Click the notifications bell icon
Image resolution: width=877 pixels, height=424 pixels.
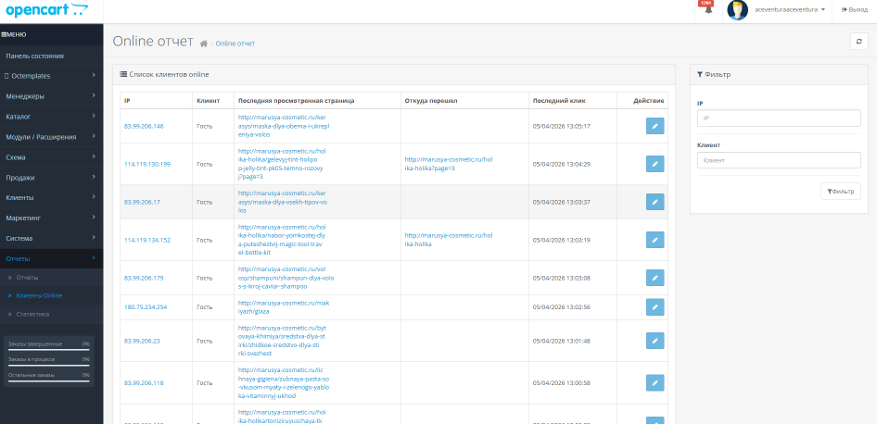(x=708, y=11)
